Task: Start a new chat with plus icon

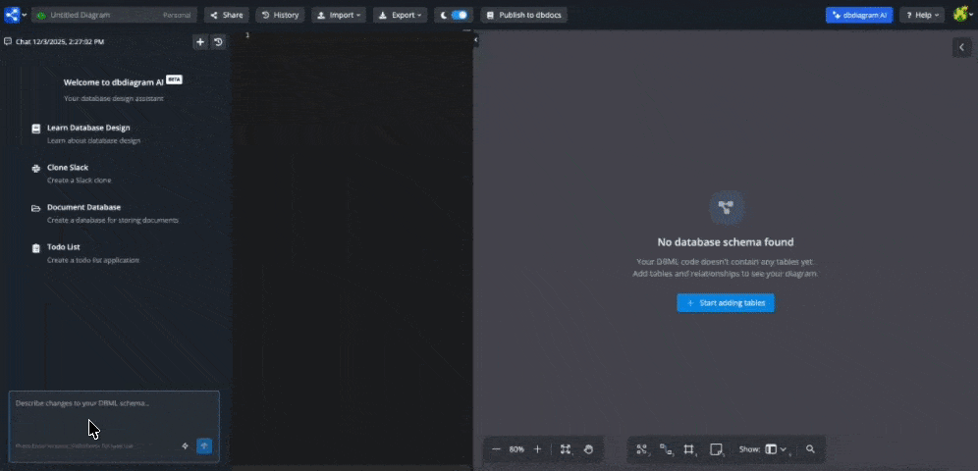Action: 200,42
